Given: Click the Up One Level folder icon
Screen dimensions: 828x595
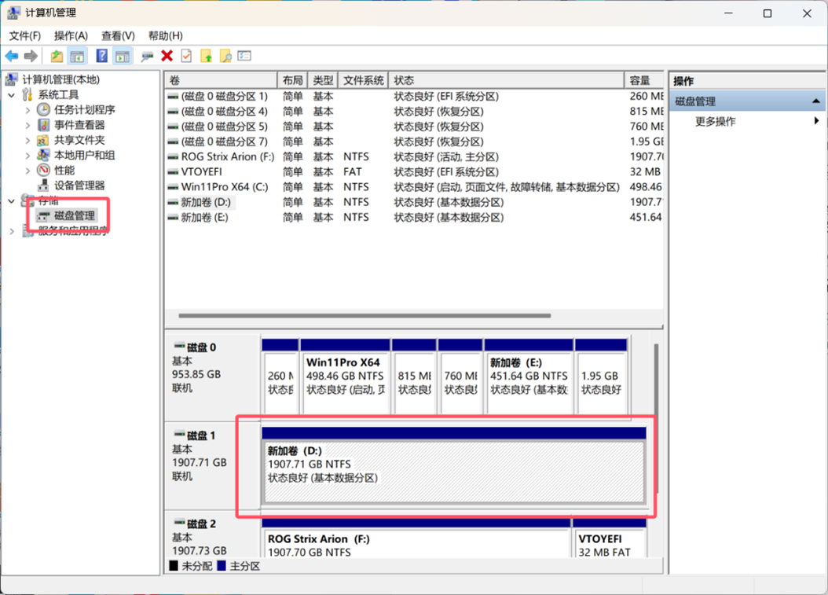Looking at the screenshot, I should [57, 56].
